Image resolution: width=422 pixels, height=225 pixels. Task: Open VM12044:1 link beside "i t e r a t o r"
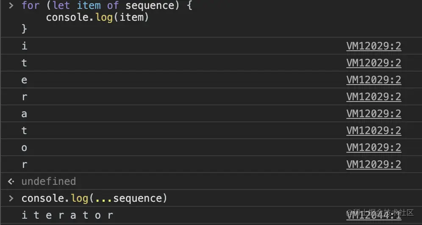[x=373, y=215]
